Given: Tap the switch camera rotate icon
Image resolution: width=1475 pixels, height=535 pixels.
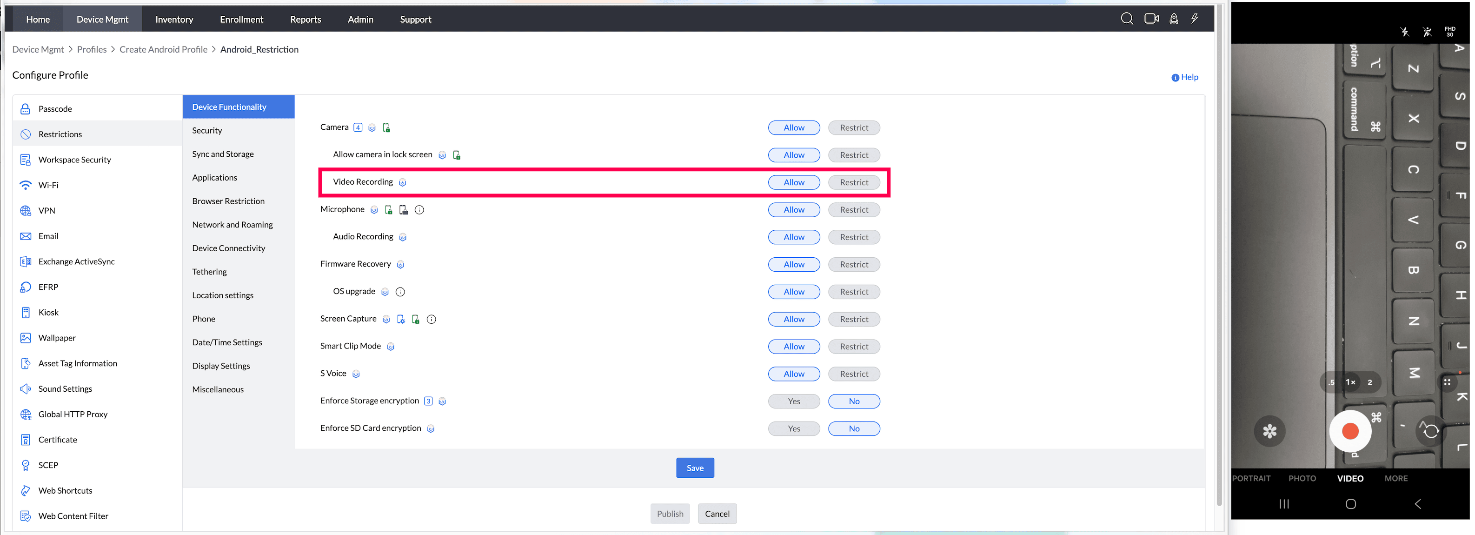Looking at the screenshot, I should [x=1430, y=431].
